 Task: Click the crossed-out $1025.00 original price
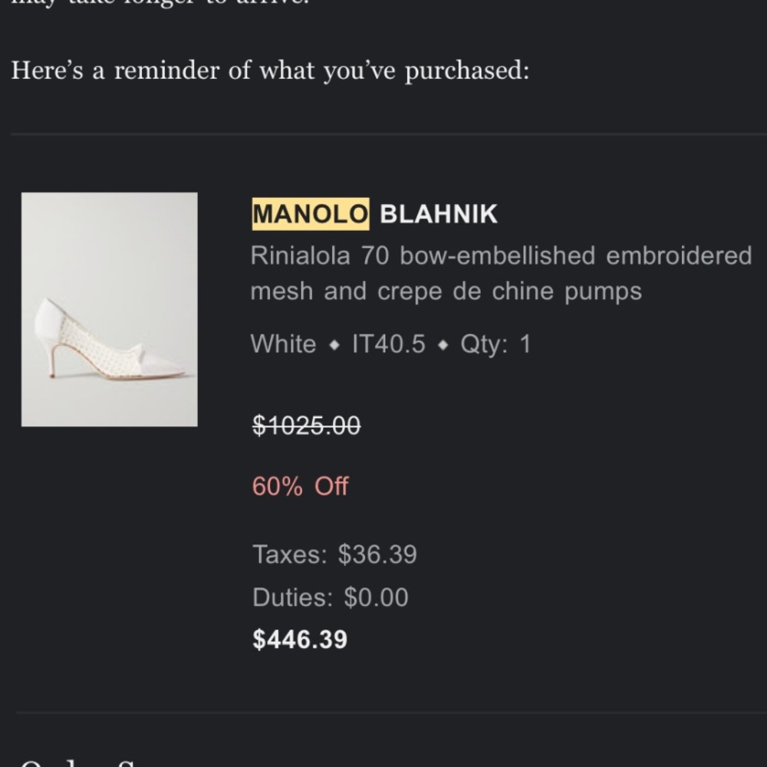tap(307, 425)
